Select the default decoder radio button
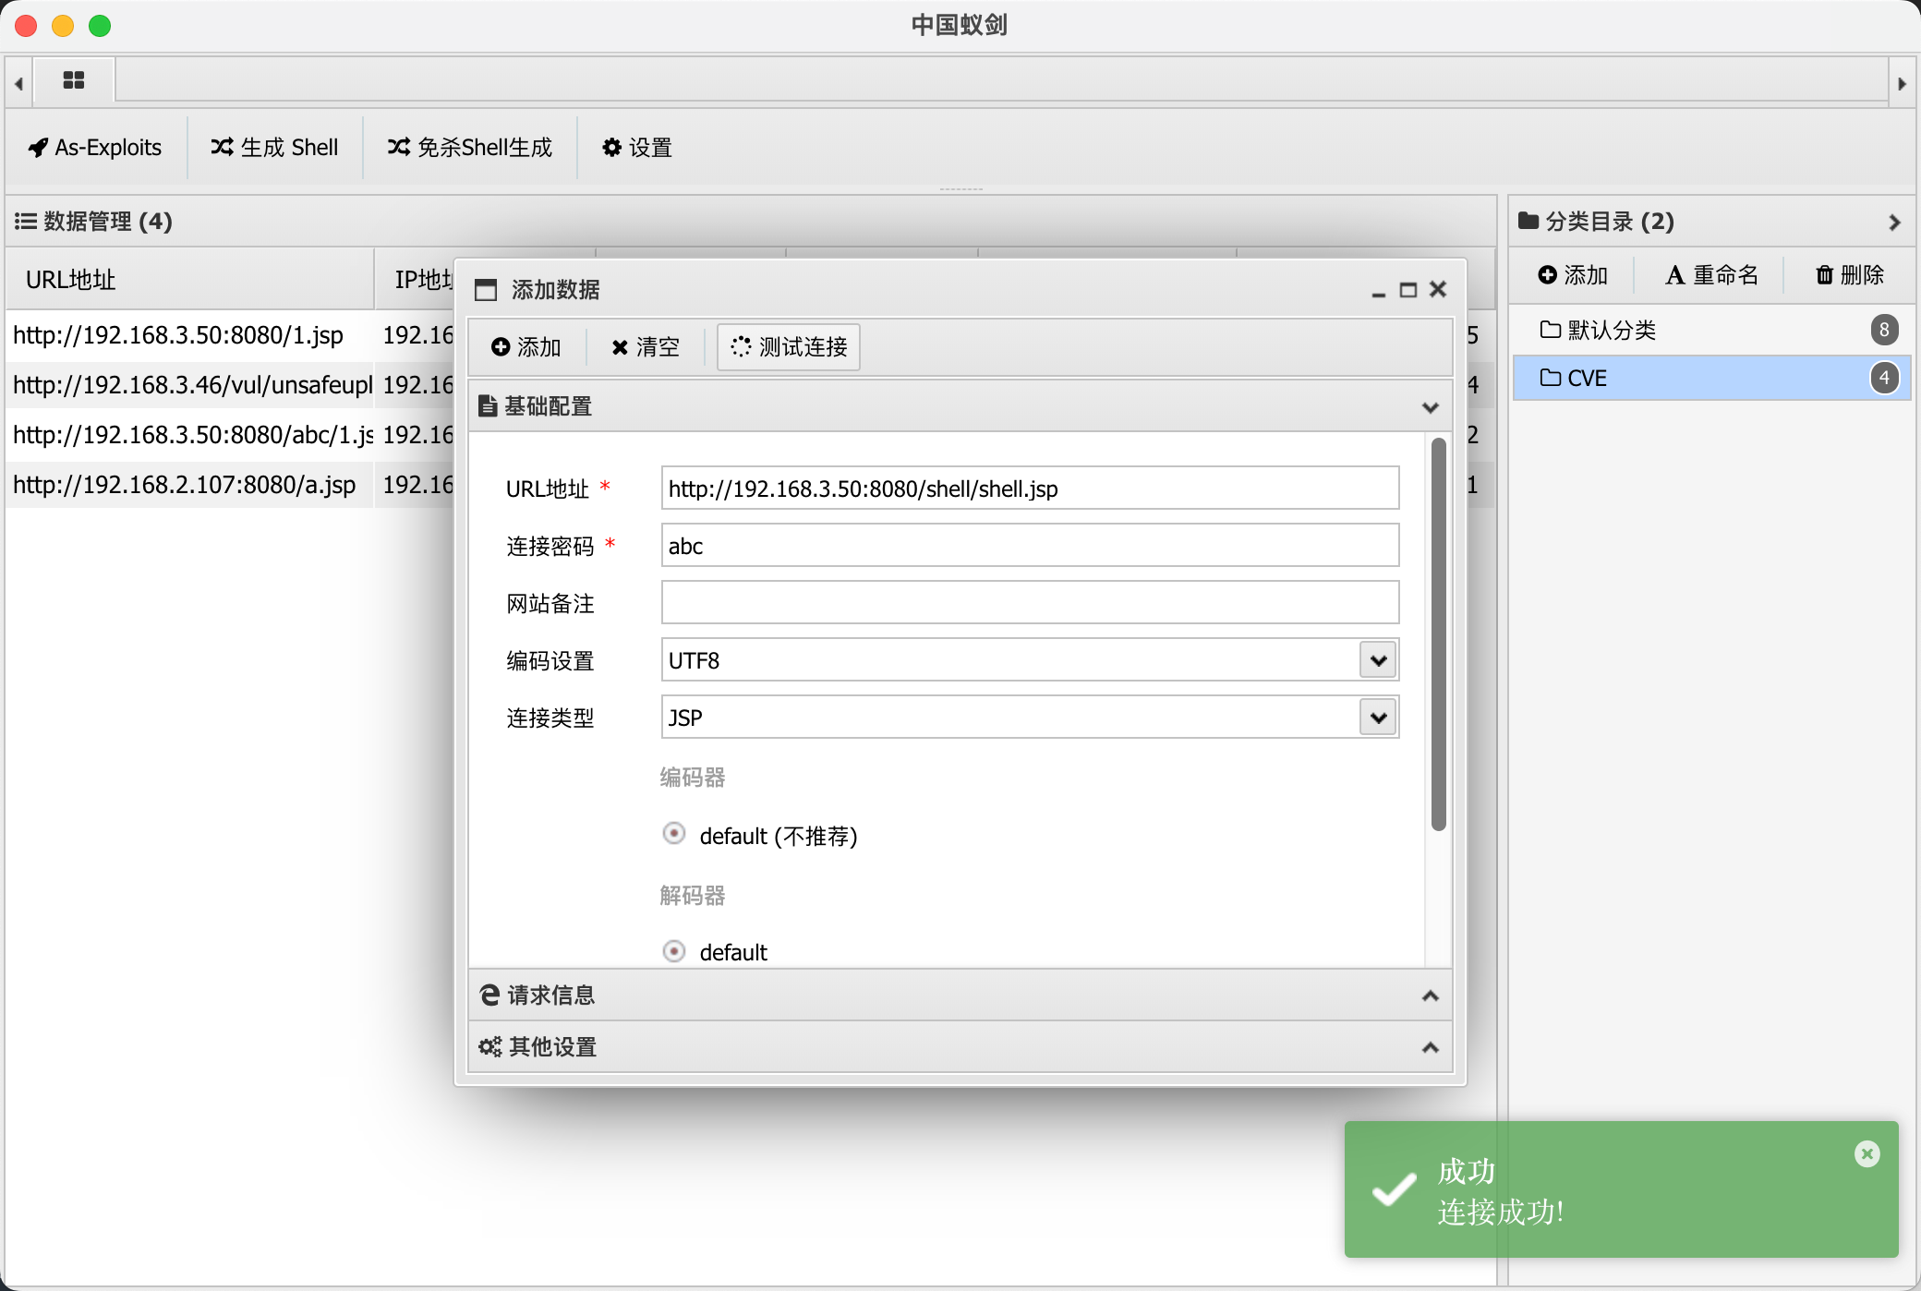The image size is (1921, 1291). point(674,951)
